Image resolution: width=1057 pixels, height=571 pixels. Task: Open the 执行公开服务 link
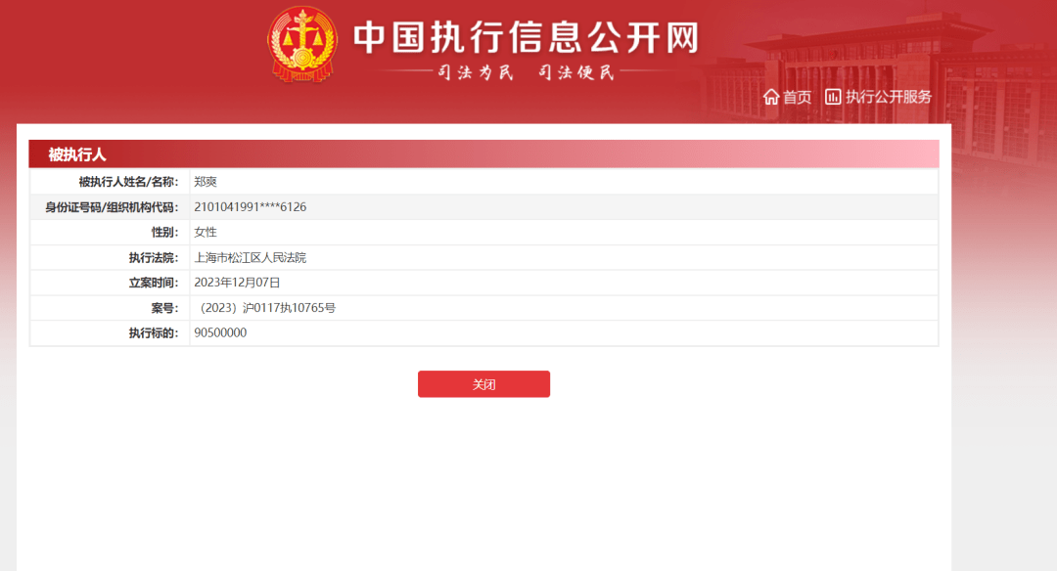pos(889,97)
